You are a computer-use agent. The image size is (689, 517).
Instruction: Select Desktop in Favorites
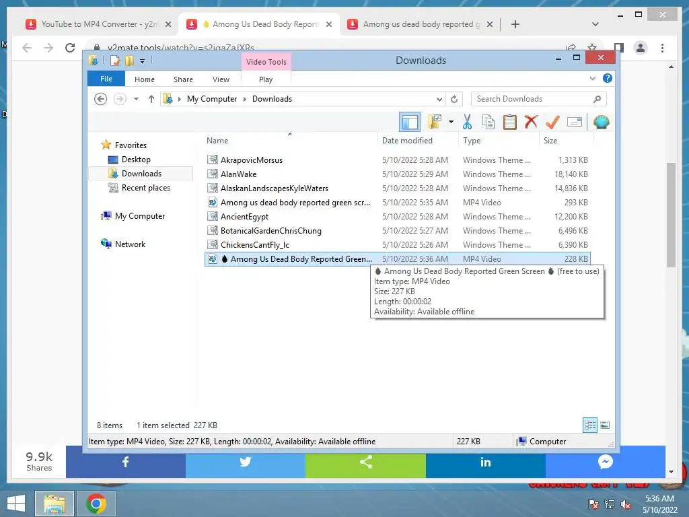click(x=136, y=160)
